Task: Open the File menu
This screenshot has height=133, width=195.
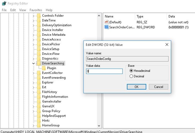Action: click(x=4, y=10)
